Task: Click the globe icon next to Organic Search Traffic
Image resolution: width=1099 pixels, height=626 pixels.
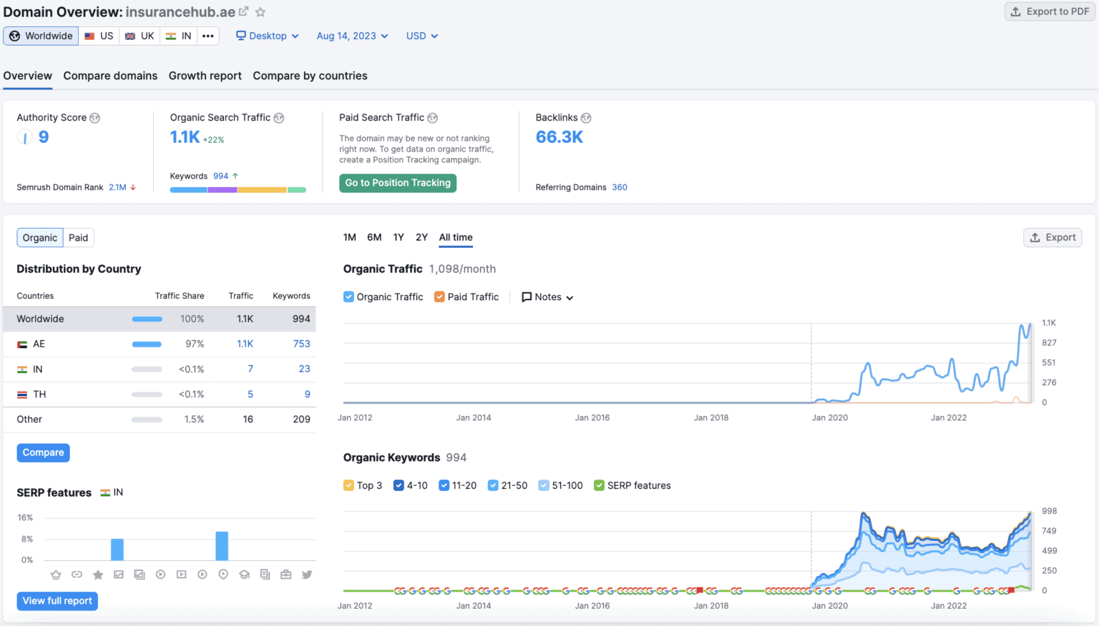Action: tap(279, 118)
